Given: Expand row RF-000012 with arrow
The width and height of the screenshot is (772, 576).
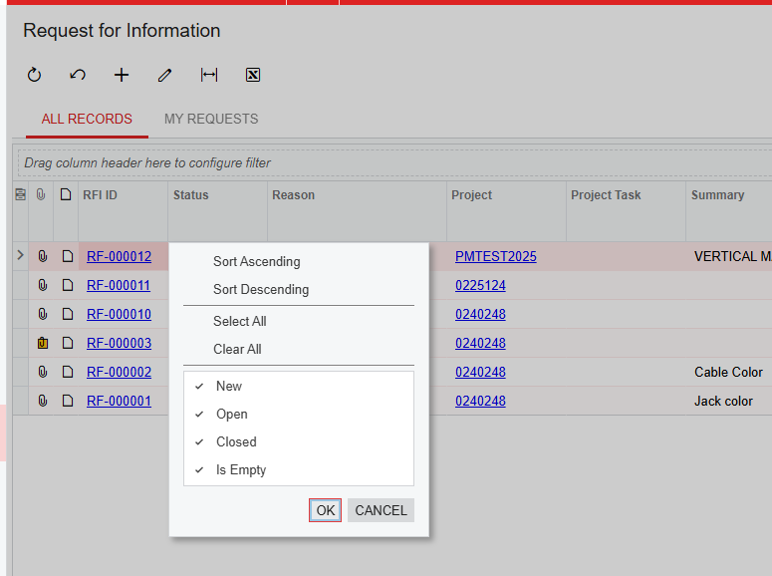Looking at the screenshot, I should [20, 256].
